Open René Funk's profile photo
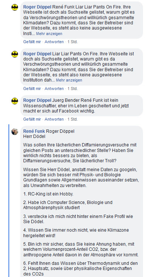The width and height of the screenshot is (147, 277). (15, 132)
